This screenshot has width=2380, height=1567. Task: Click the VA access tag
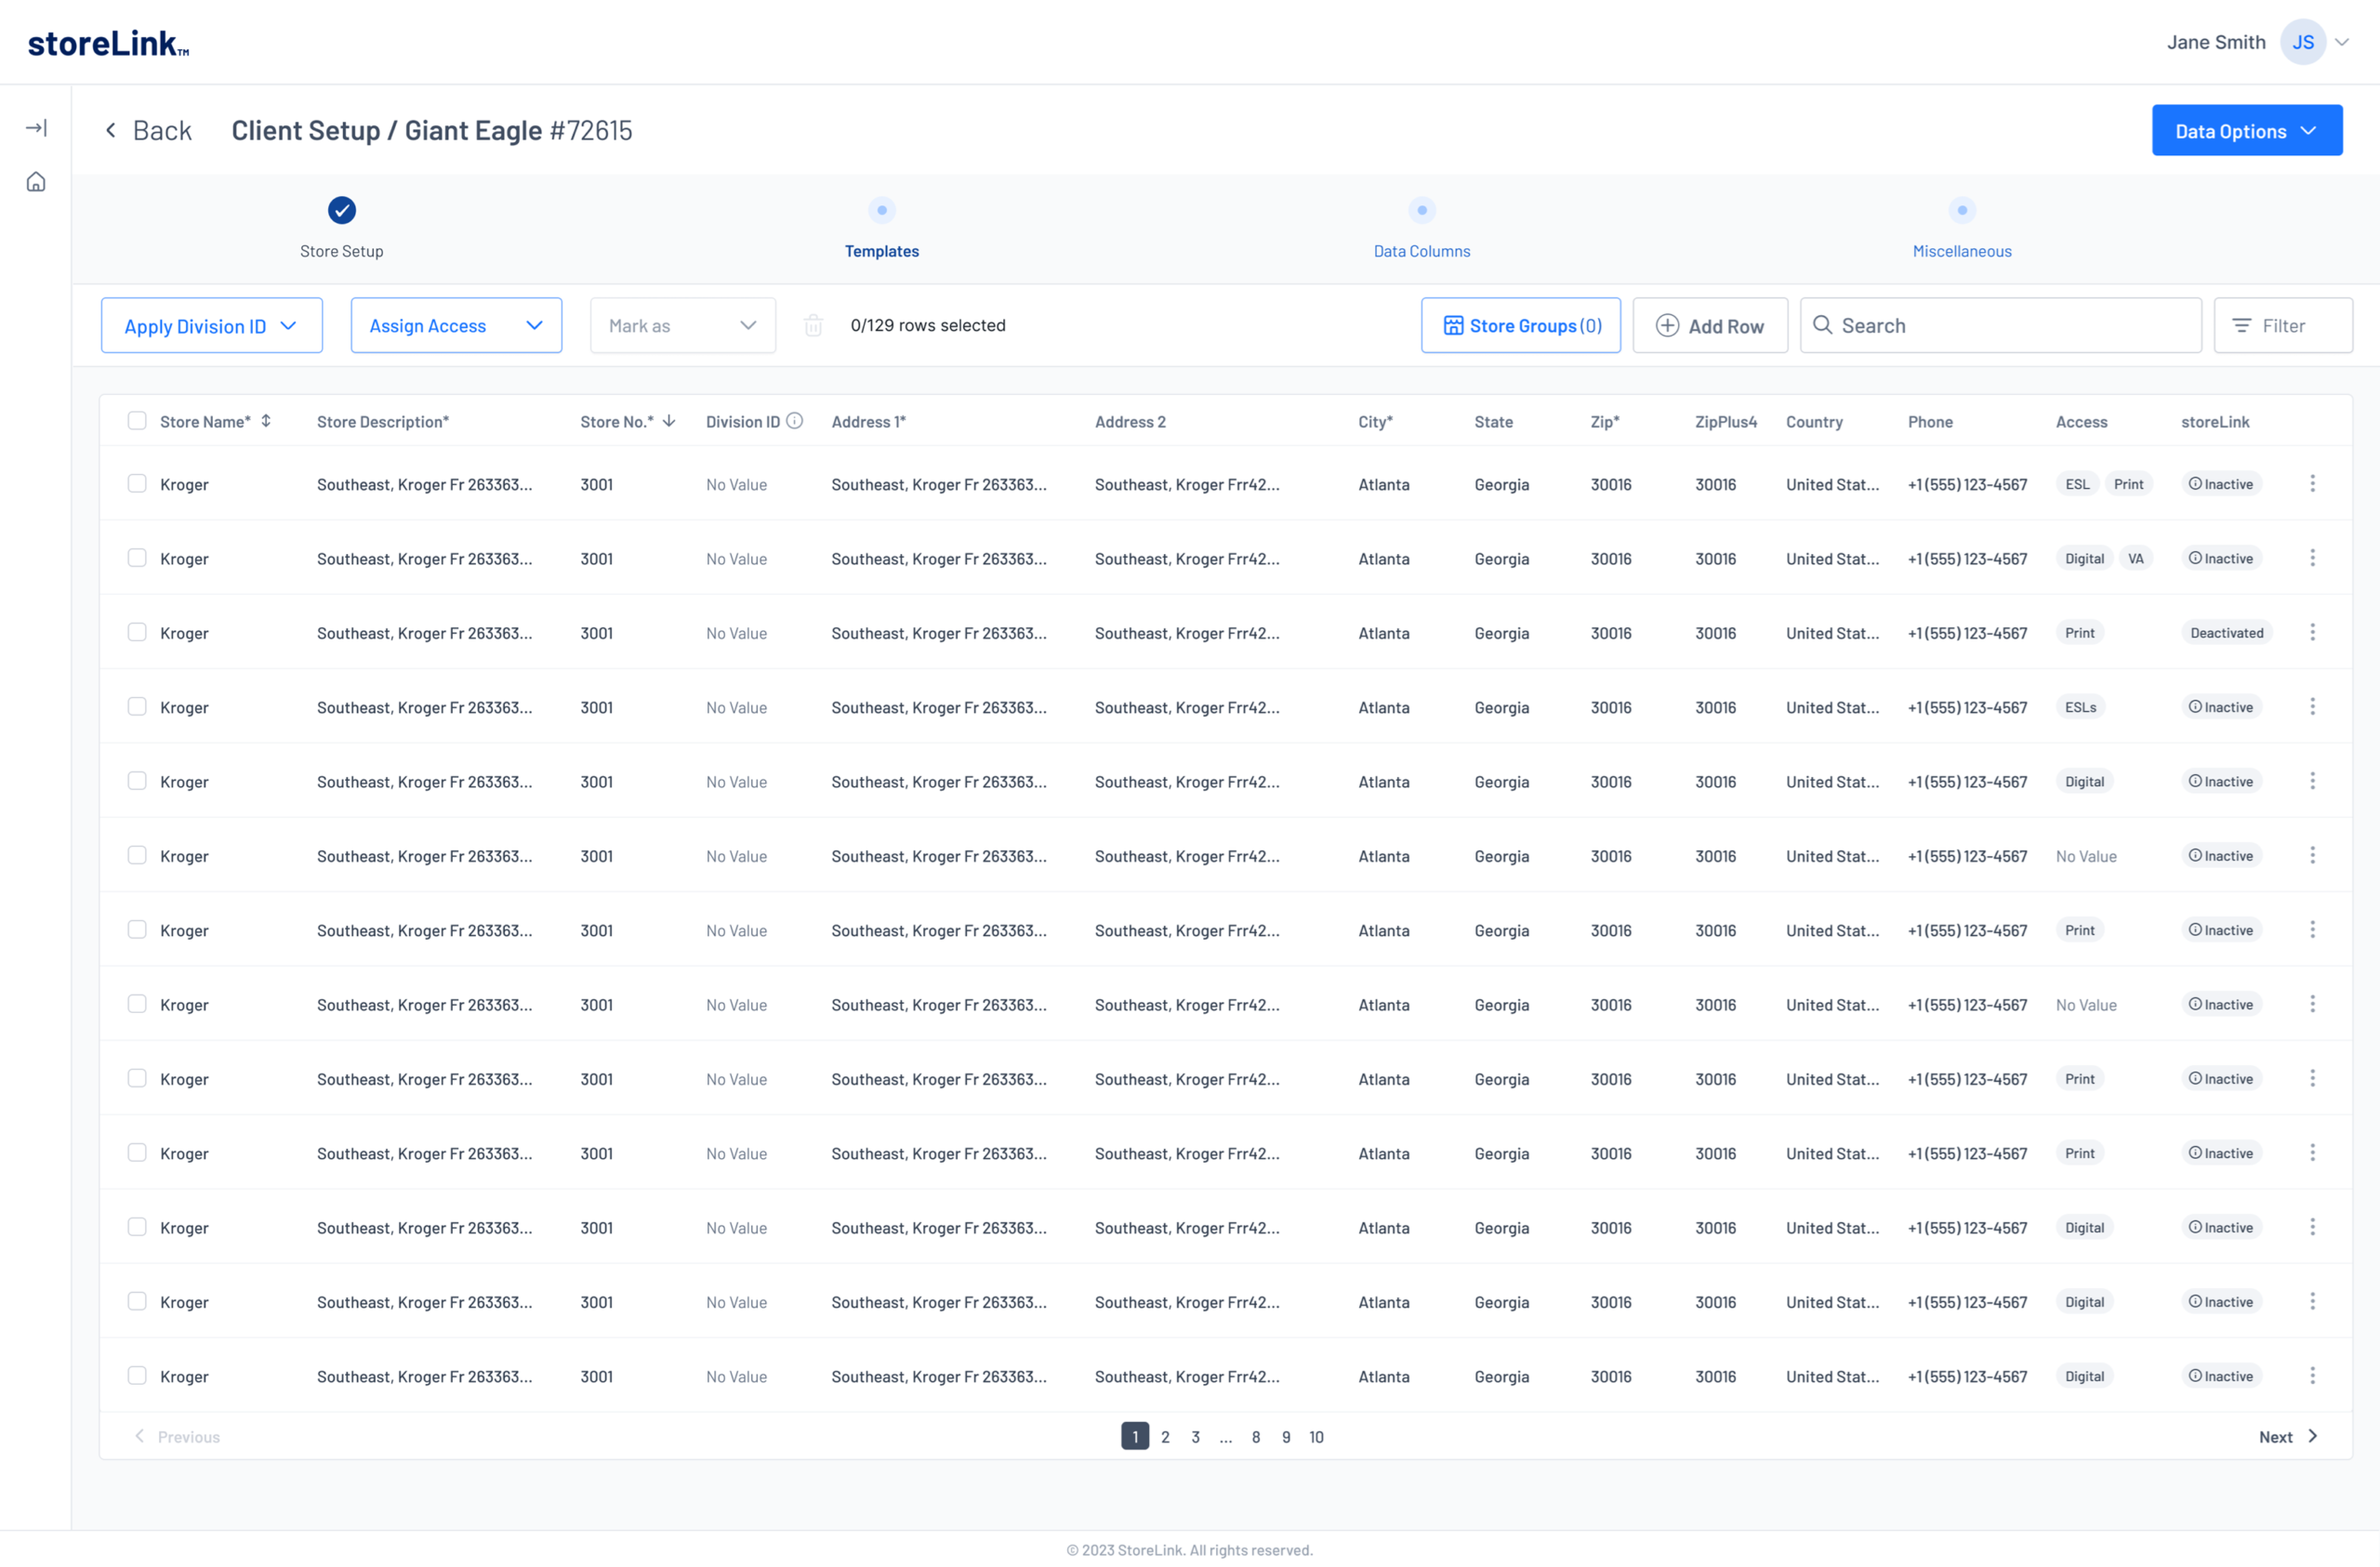pos(2135,558)
